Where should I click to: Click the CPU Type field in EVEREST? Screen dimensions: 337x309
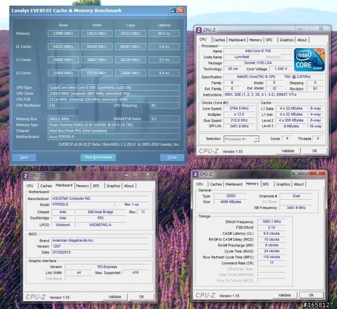pos(114,87)
